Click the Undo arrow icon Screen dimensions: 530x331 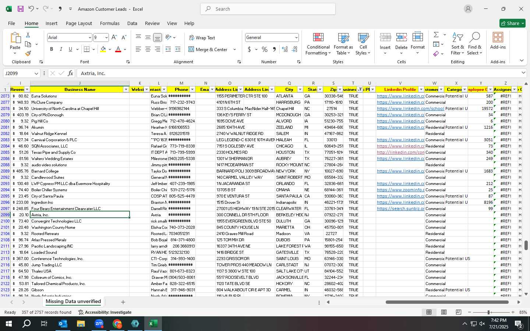[x=31, y=9]
